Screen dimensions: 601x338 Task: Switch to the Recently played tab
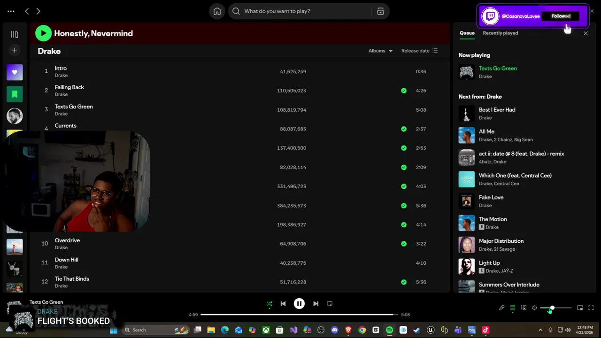(x=501, y=33)
